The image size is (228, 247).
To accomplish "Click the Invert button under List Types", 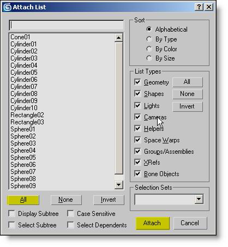I will pyautogui.click(x=187, y=106).
